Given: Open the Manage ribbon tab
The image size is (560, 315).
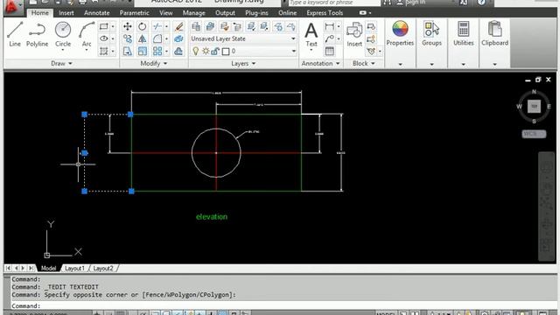Looking at the screenshot, I should [x=194, y=13].
